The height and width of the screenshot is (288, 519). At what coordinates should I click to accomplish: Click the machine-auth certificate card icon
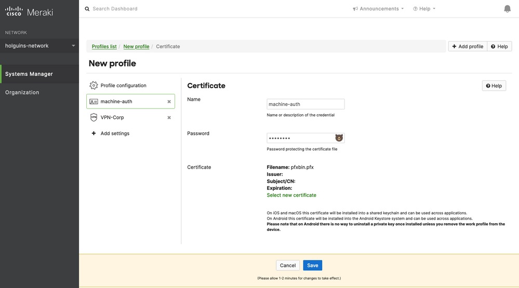(94, 102)
